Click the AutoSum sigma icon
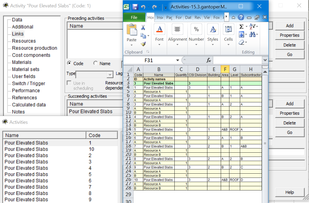 point(241,27)
